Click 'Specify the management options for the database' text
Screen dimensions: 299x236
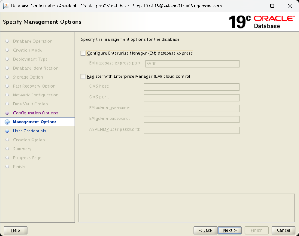coord(130,39)
